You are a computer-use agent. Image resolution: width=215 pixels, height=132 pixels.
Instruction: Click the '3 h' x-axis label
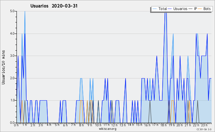pyautogui.click(x=41, y=125)
